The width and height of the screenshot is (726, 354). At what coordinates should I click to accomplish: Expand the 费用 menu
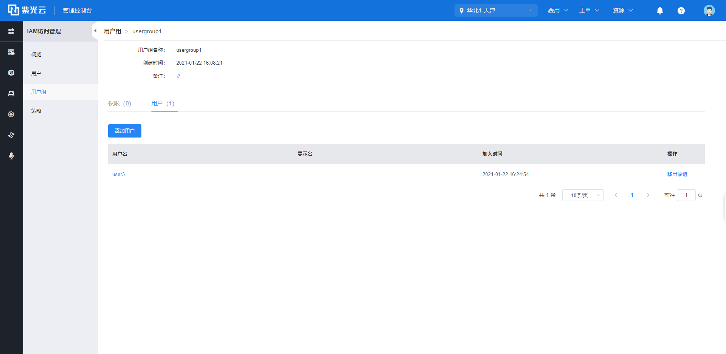point(558,11)
